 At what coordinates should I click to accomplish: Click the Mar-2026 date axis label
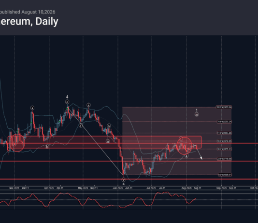click(14, 188)
